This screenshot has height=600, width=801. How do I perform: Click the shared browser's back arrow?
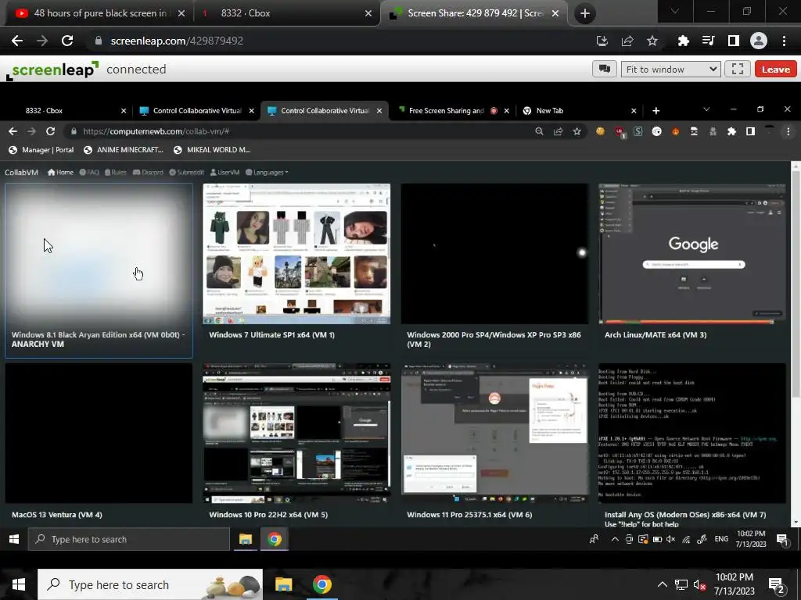pyautogui.click(x=13, y=131)
